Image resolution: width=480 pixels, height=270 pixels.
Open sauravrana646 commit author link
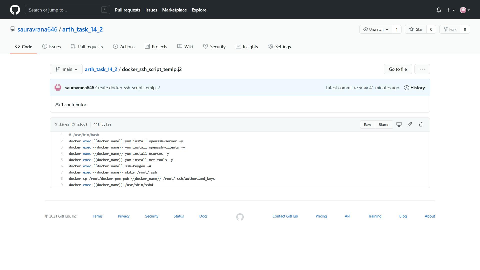coord(79,88)
